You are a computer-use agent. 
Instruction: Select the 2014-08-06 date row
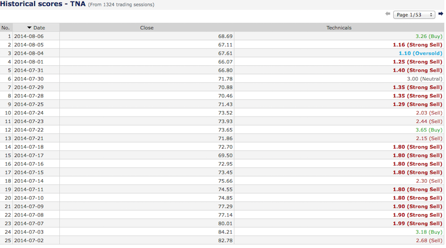pos(29,36)
